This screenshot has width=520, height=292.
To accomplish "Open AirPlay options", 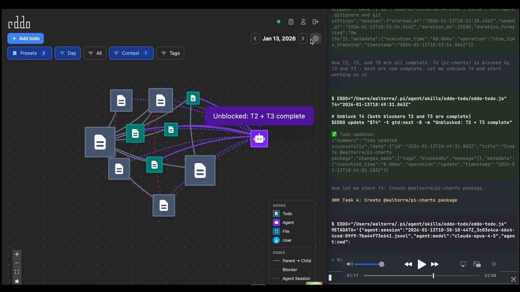I will 463,264.
